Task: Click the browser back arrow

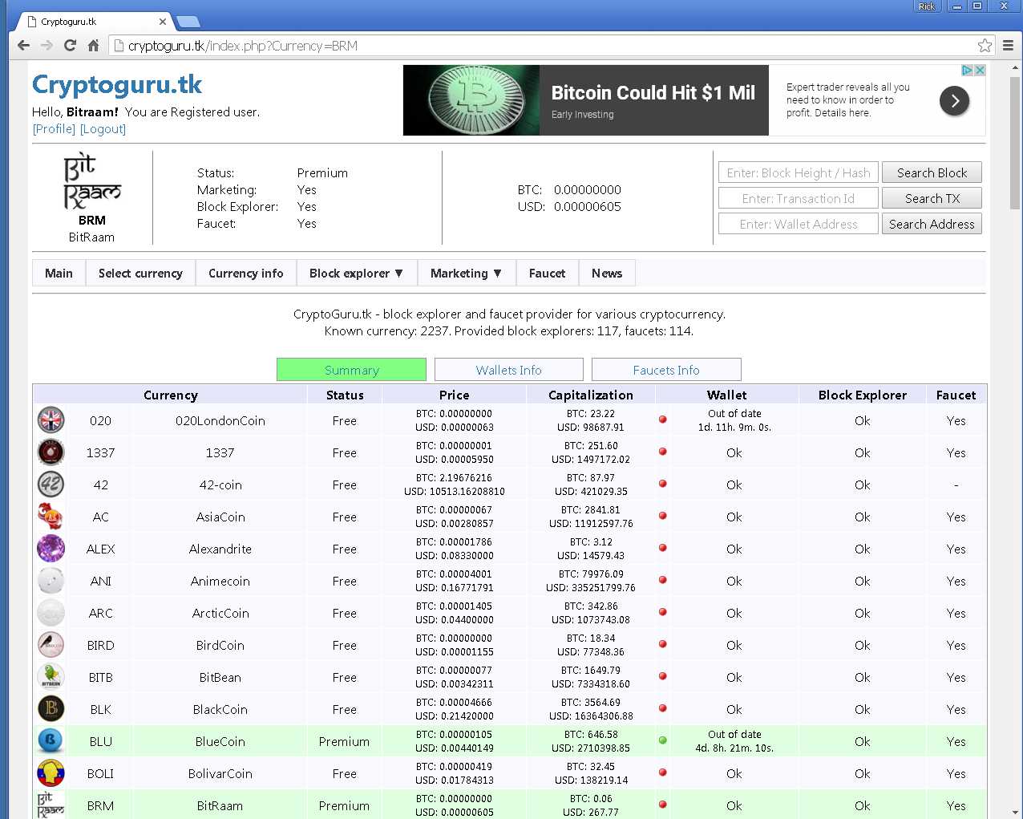Action: pos(23,46)
